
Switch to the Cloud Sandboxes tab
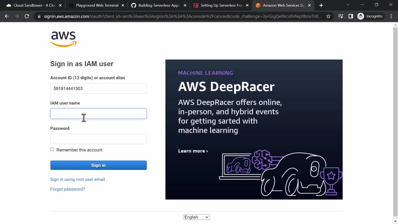(x=34, y=5)
